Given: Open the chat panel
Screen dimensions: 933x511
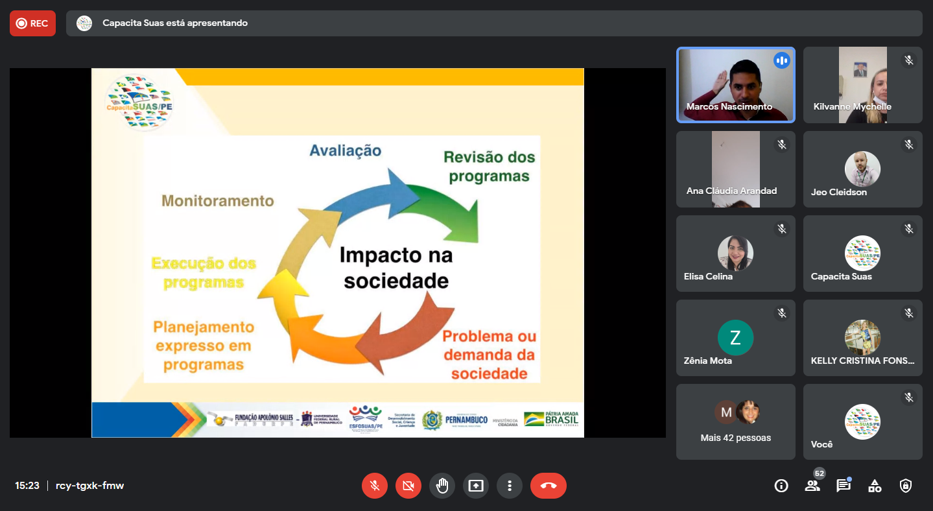Looking at the screenshot, I should (843, 486).
